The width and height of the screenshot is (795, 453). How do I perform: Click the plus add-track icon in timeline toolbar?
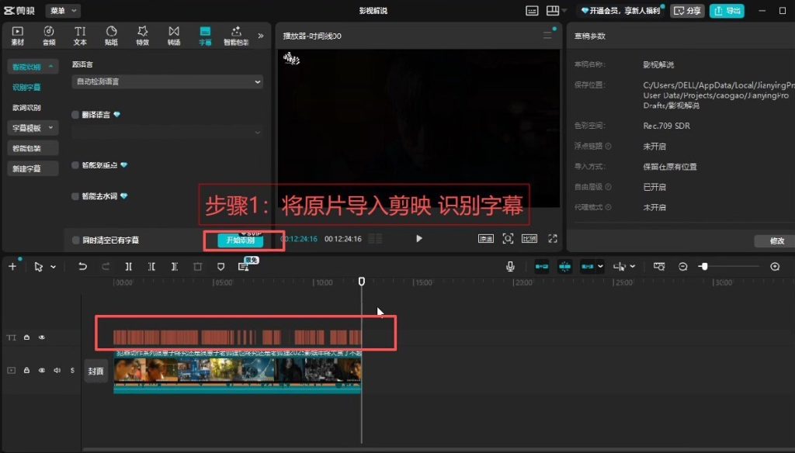[12, 267]
